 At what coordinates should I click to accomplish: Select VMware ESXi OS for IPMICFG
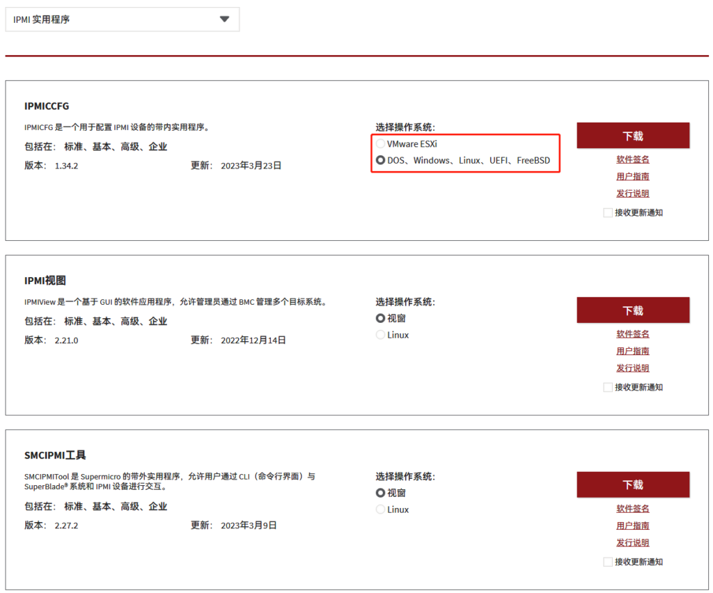(381, 143)
